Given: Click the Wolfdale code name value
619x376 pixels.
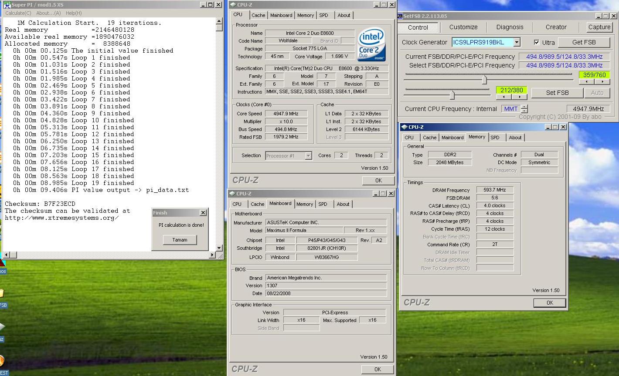Looking at the screenshot, I should [288, 41].
